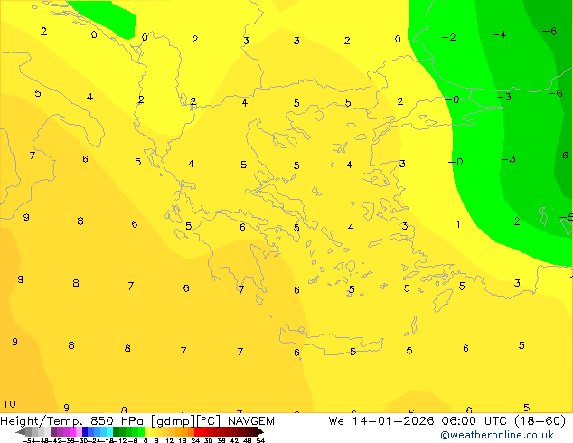
Task: Pick the dark blue swatch in the legend
Action: 85,431
